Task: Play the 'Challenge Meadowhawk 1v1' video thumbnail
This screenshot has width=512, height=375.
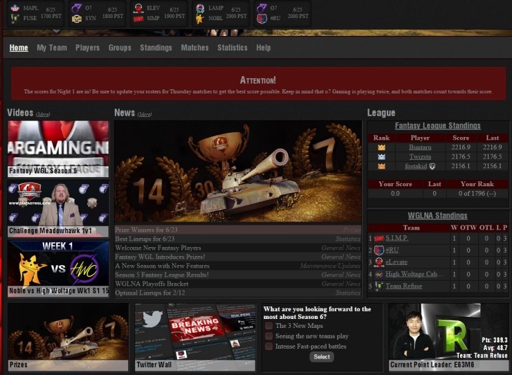Action: point(58,208)
